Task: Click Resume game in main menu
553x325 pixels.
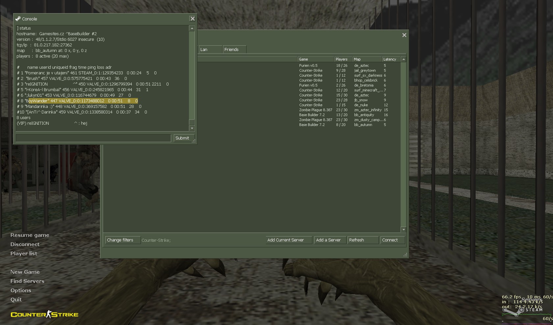Action: (30, 235)
